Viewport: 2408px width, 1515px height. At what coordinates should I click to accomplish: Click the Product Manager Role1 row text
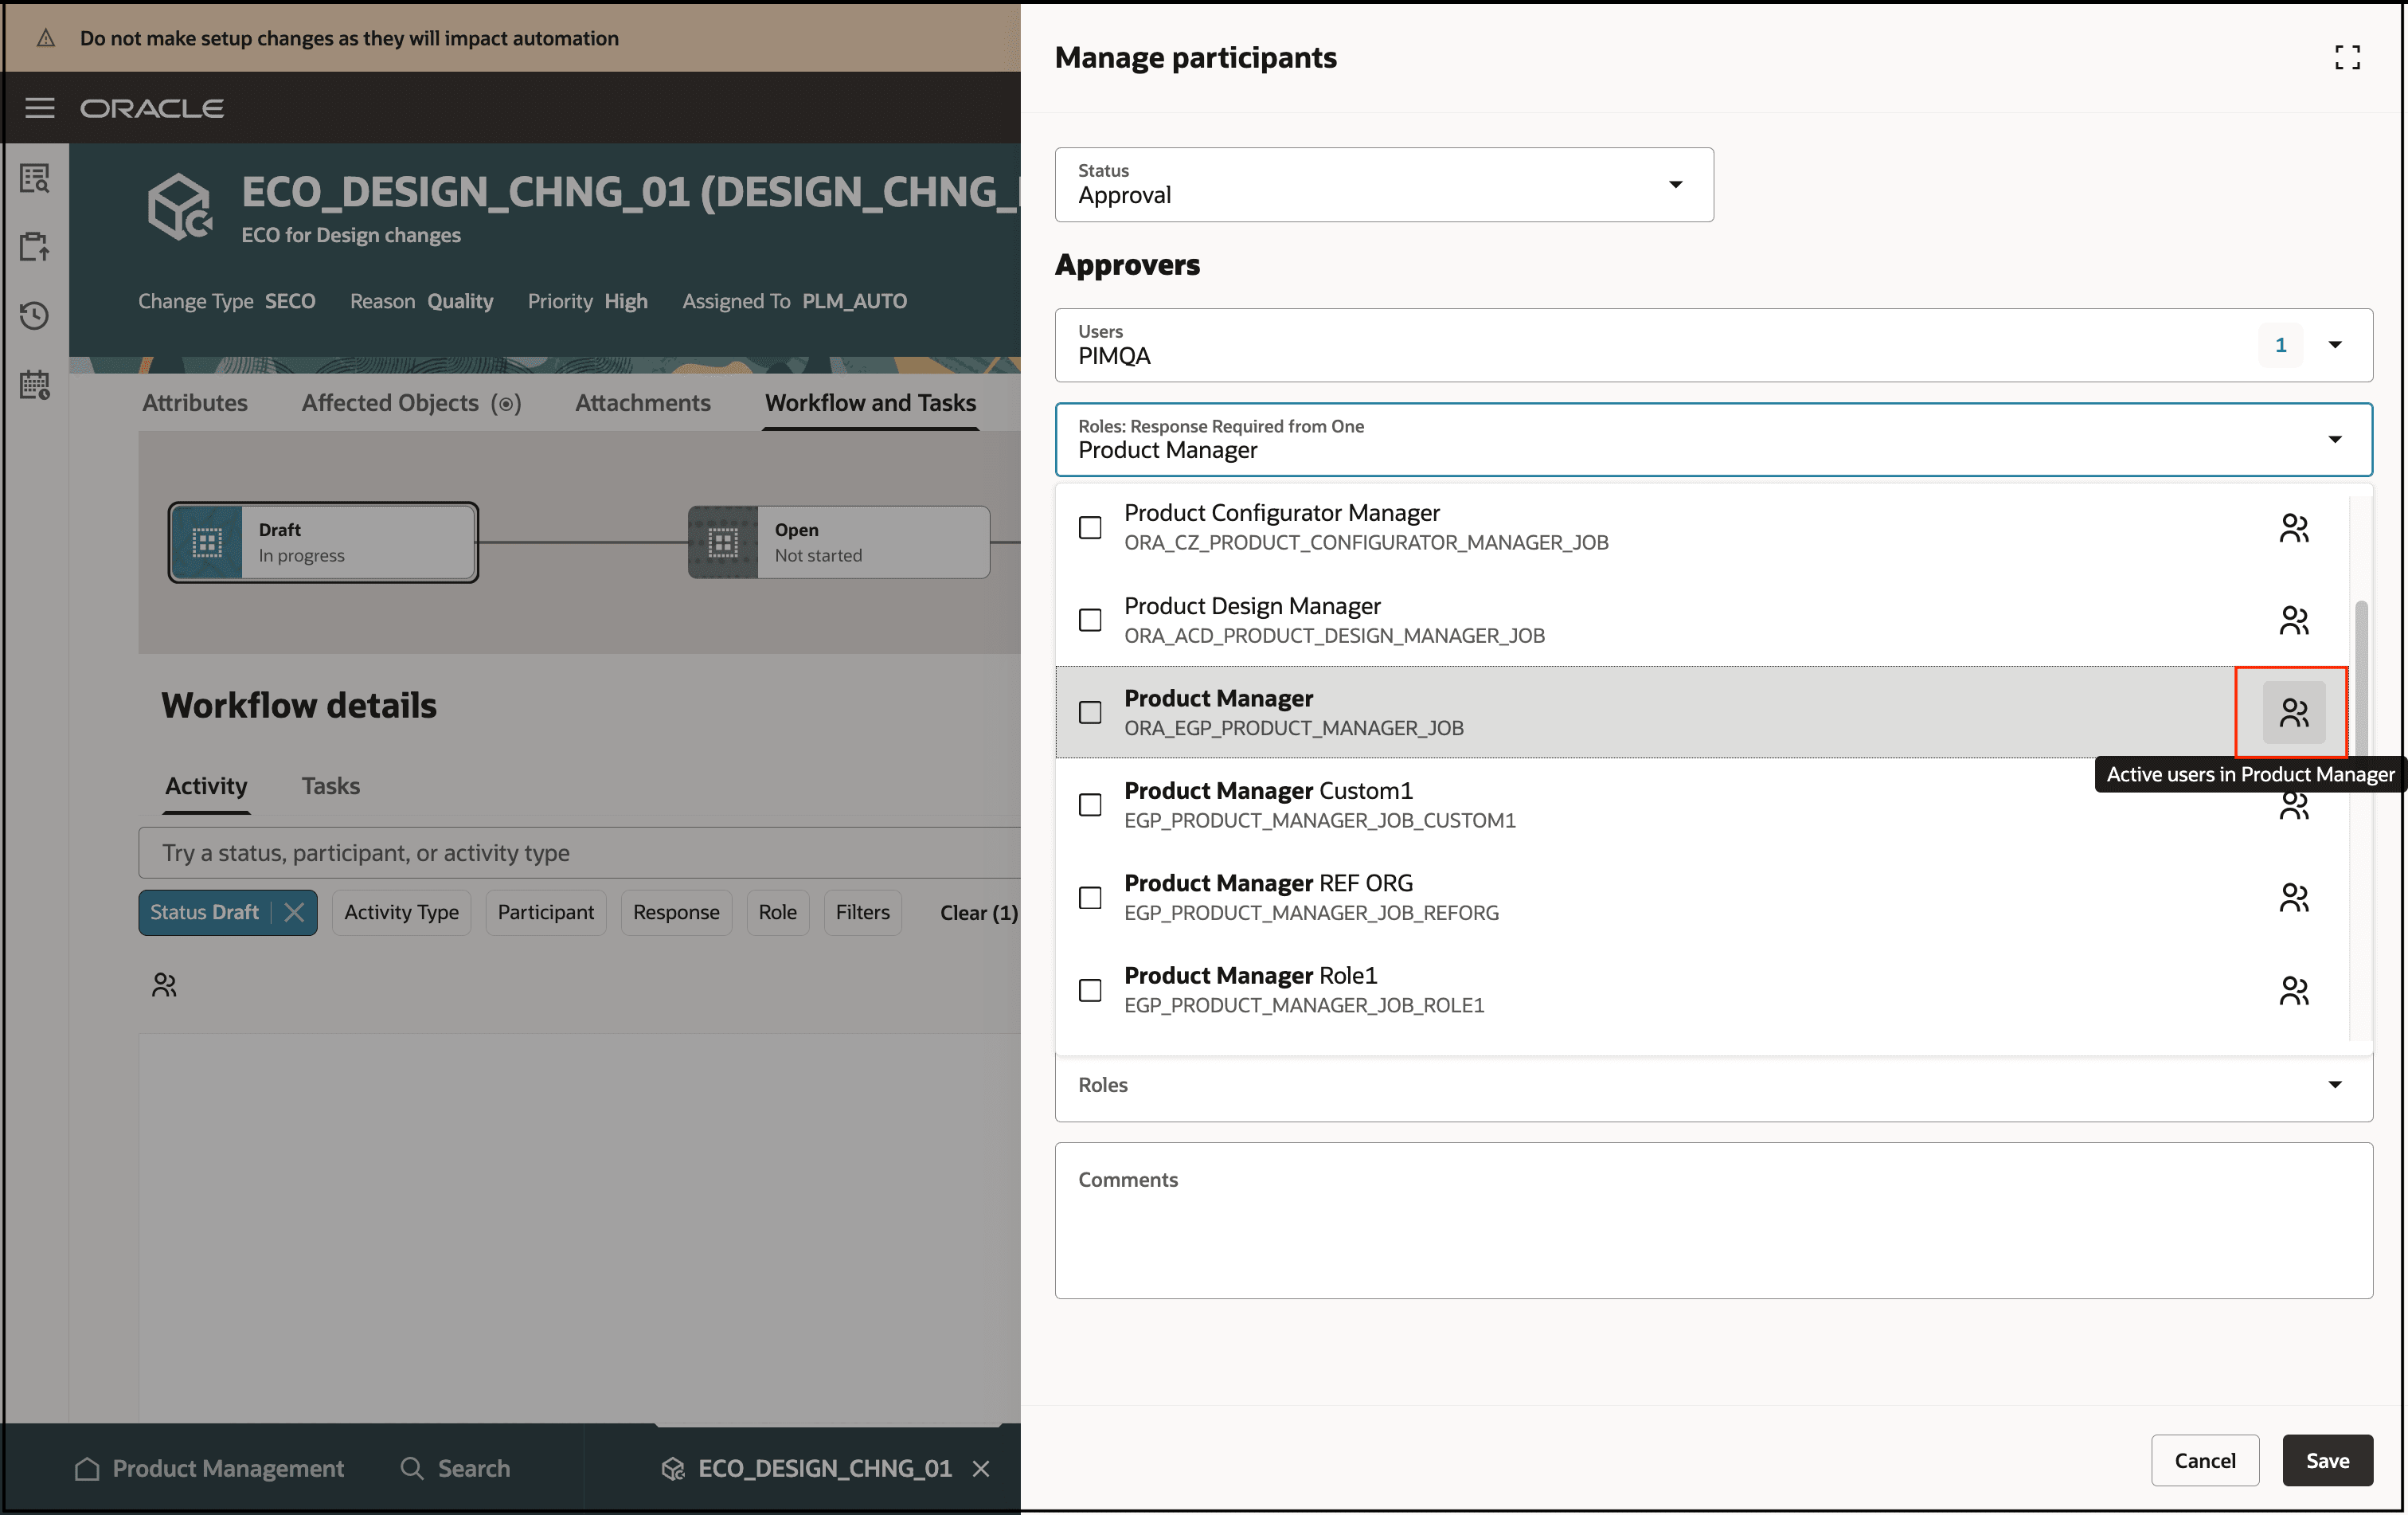click(1250, 975)
